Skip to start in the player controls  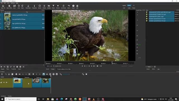click(82, 66)
